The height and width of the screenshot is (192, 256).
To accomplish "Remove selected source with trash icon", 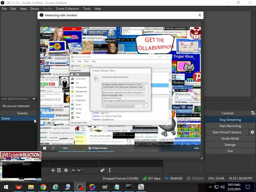I will pos(59,170).
